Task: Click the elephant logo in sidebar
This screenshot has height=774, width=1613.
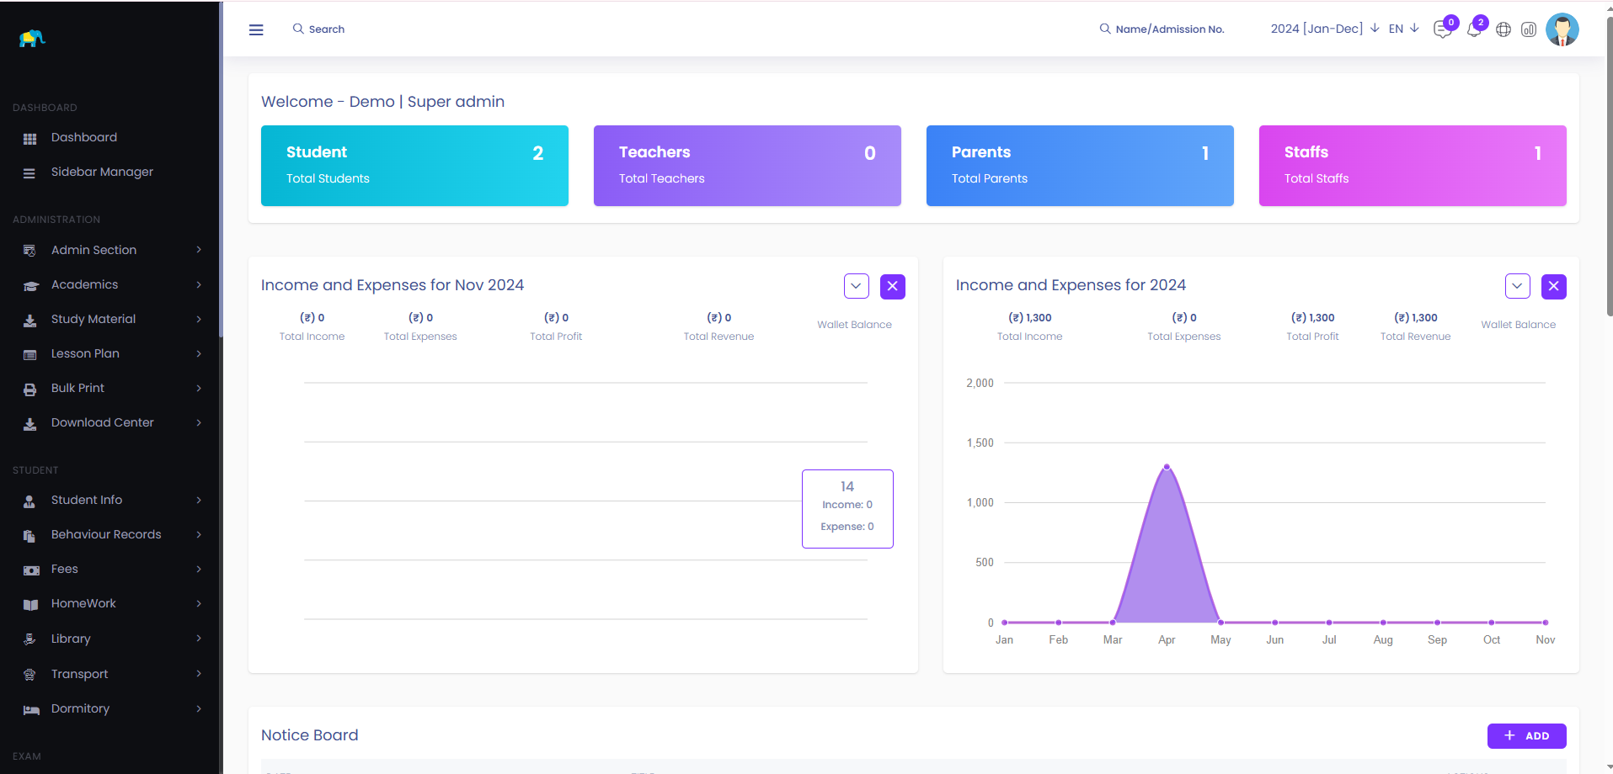Action: 32,39
